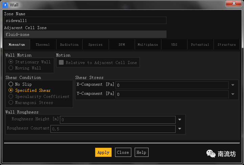
Task: Open Roughness Height dropdown arrow
Action: click(x=180, y=120)
